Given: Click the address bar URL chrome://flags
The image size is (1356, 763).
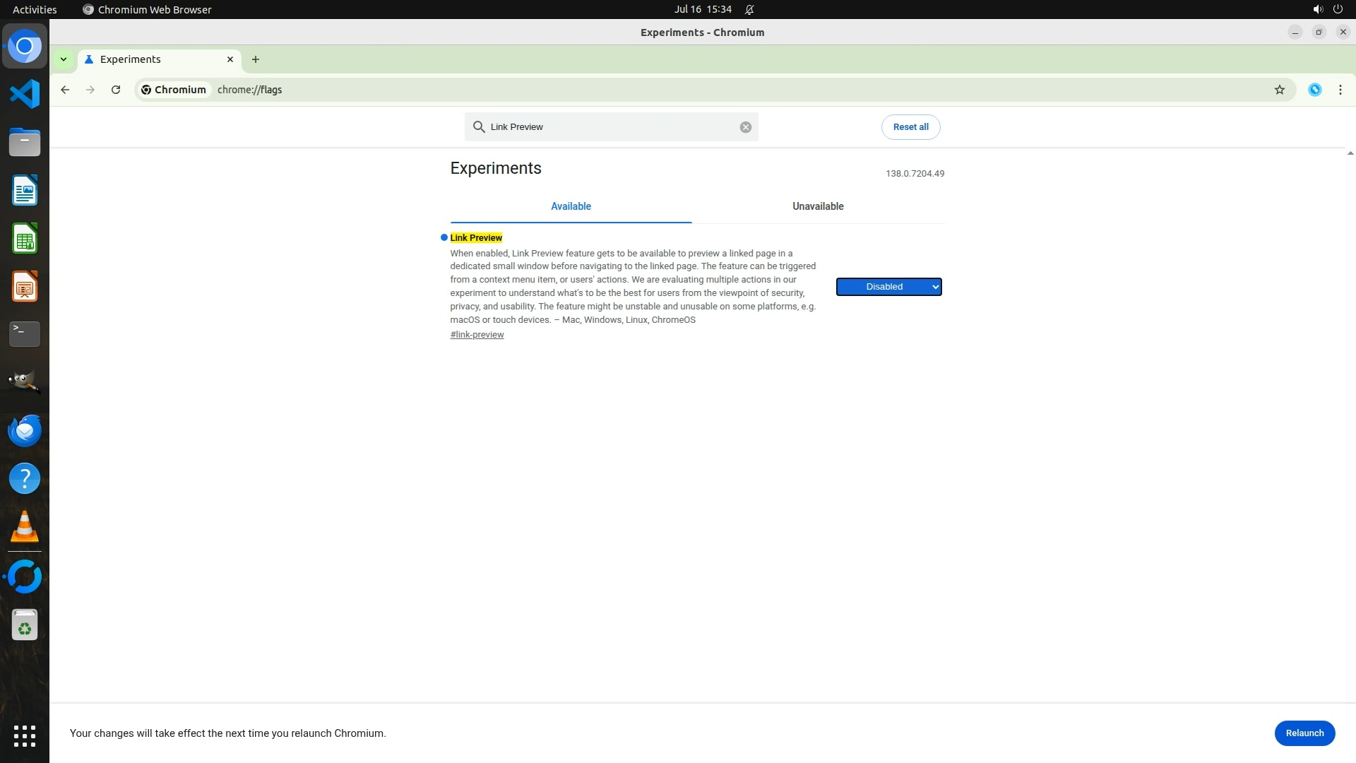Looking at the screenshot, I should (x=249, y=90).
